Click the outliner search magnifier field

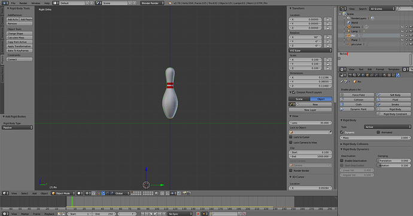point(404,9)
